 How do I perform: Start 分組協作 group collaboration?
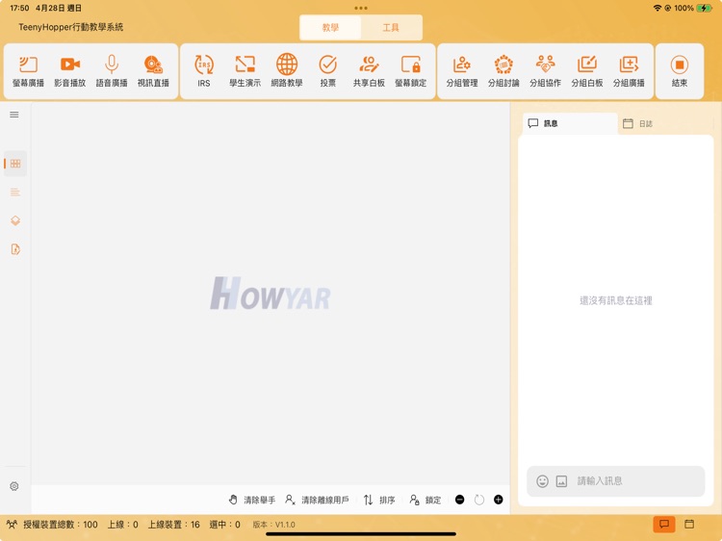(x=545, y=71)
